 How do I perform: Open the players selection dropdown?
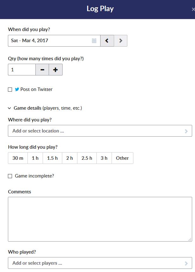pos(100,263)
